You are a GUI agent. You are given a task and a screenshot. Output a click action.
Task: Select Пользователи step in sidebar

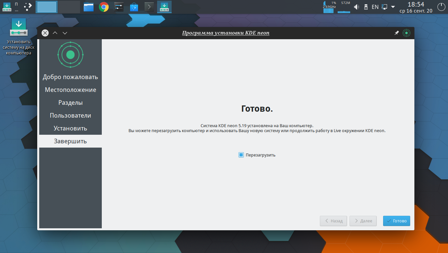pyautogui.click(x=70, y=115)
